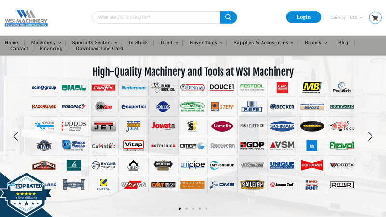Viewport: 386px width, 217px height.
Task: Click the SCM Group logo
Action: point(44,88)
